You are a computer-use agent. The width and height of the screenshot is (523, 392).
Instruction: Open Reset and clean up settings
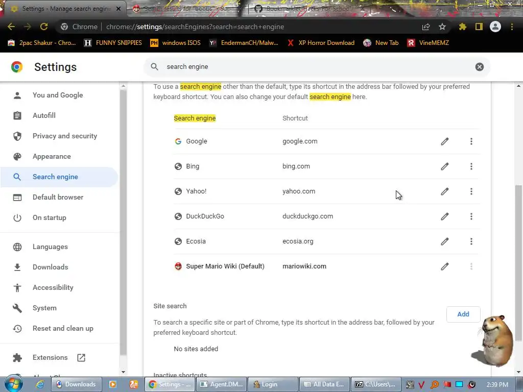[x=63, y=328]
